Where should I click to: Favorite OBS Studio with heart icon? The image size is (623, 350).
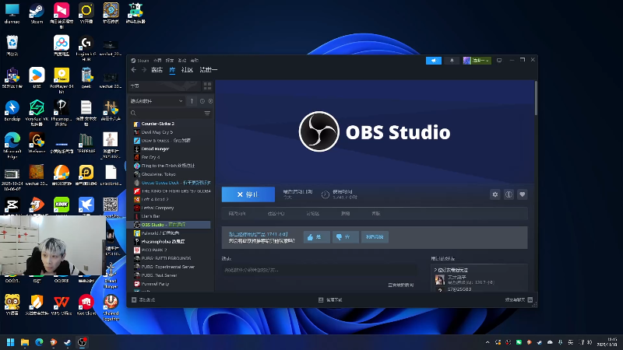coord(523,194)
